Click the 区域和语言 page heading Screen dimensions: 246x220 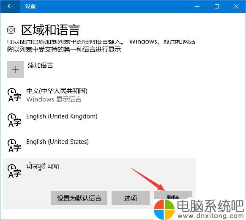click(x=51, y=30)
